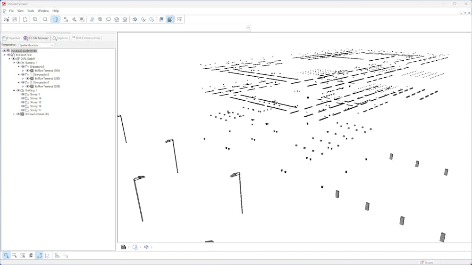Toggle the highlighted dashed squares icon in bottom toolbar
The width and height of the screenshot is (472, 265).
click(39, 256)
